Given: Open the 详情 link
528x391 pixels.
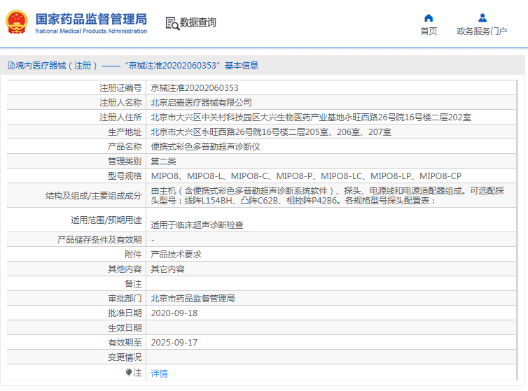Looking at the screenshot, I should 159,374.
